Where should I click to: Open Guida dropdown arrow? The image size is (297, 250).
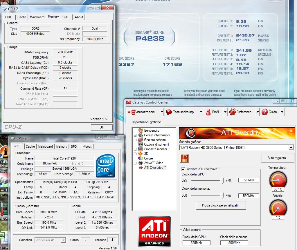tap(282, 112)
